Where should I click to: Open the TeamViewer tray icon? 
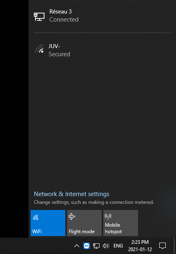(87, 246)
